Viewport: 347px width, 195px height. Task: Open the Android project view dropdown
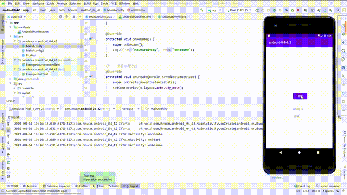(x=16, y=17)
